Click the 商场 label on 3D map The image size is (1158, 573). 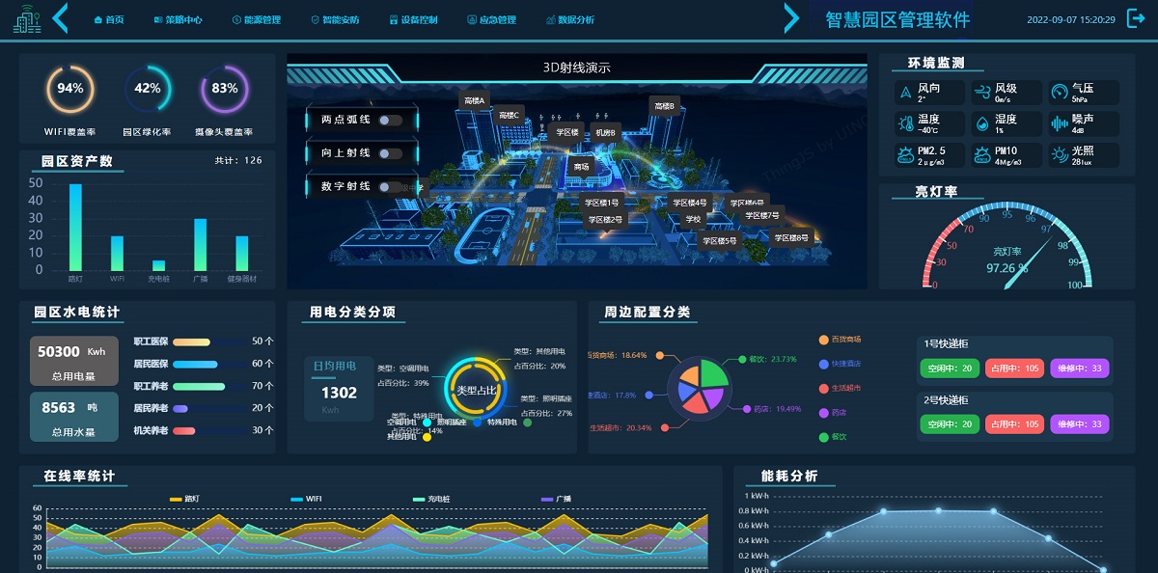tap(581, 167)
